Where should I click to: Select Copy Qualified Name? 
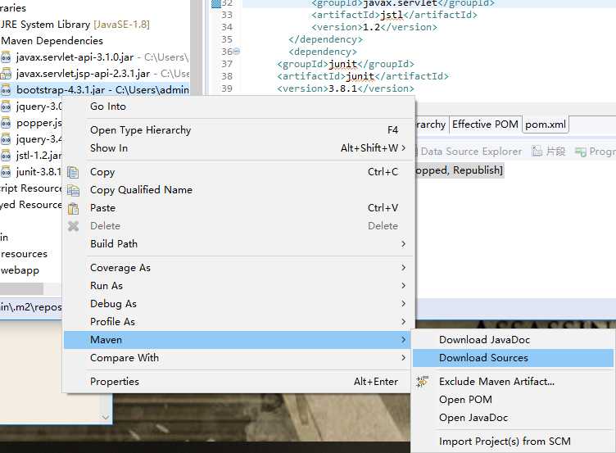(x=238, y=190)
